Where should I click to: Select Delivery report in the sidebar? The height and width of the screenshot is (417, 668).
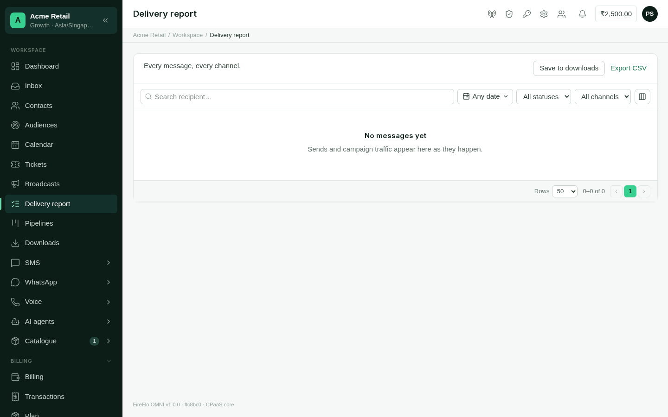click(x=61, y=204)
